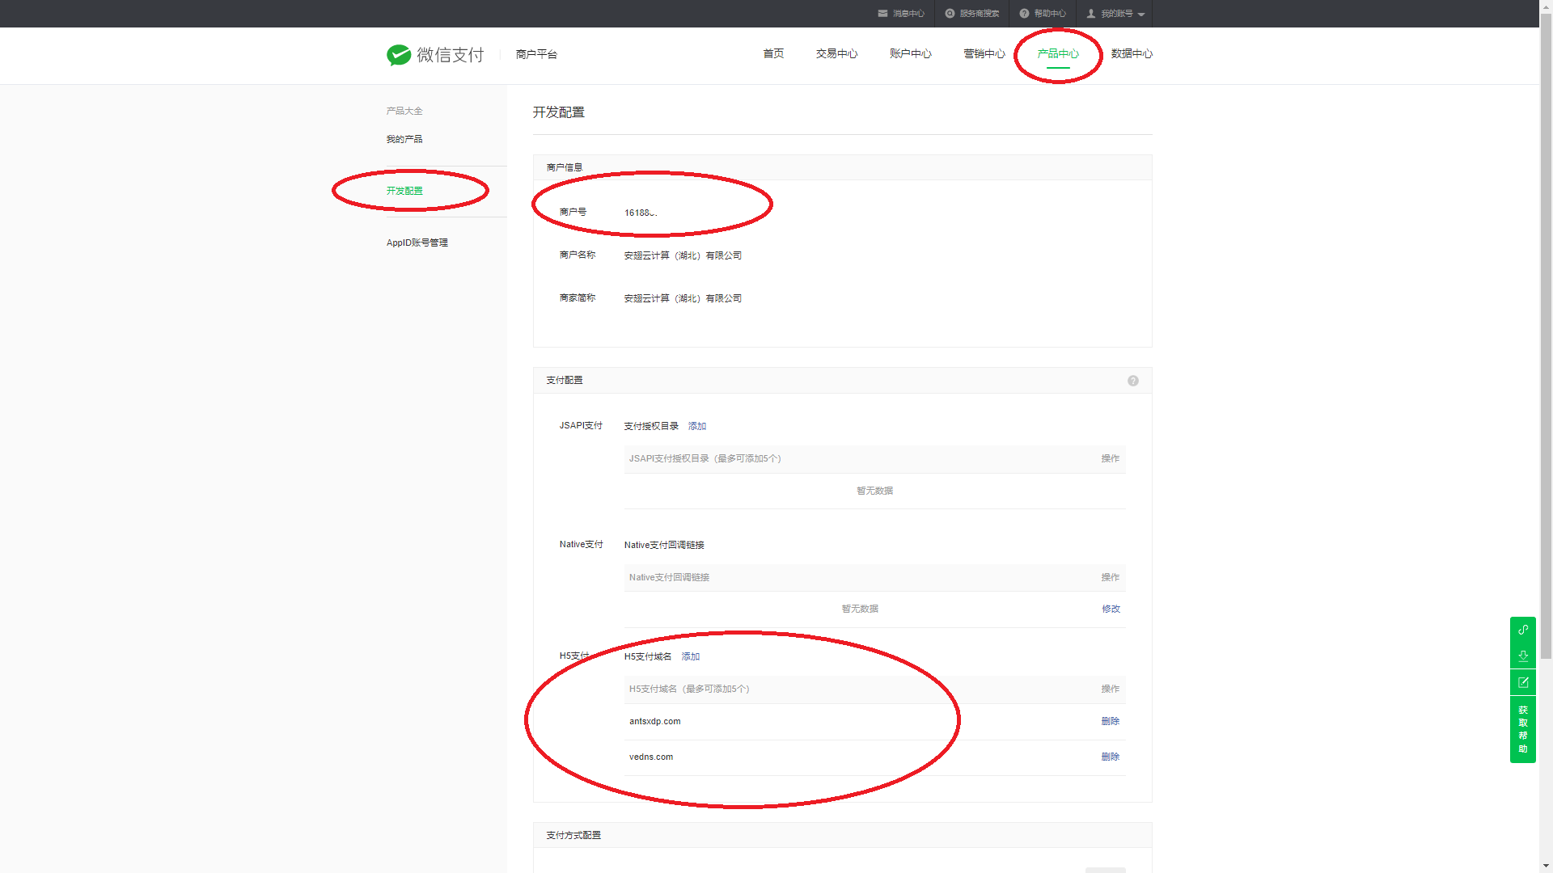Click the antsxdp.com domain text
Viewport: 1553px width, 873px height.
pyautogui.click(x=655, y=721)
